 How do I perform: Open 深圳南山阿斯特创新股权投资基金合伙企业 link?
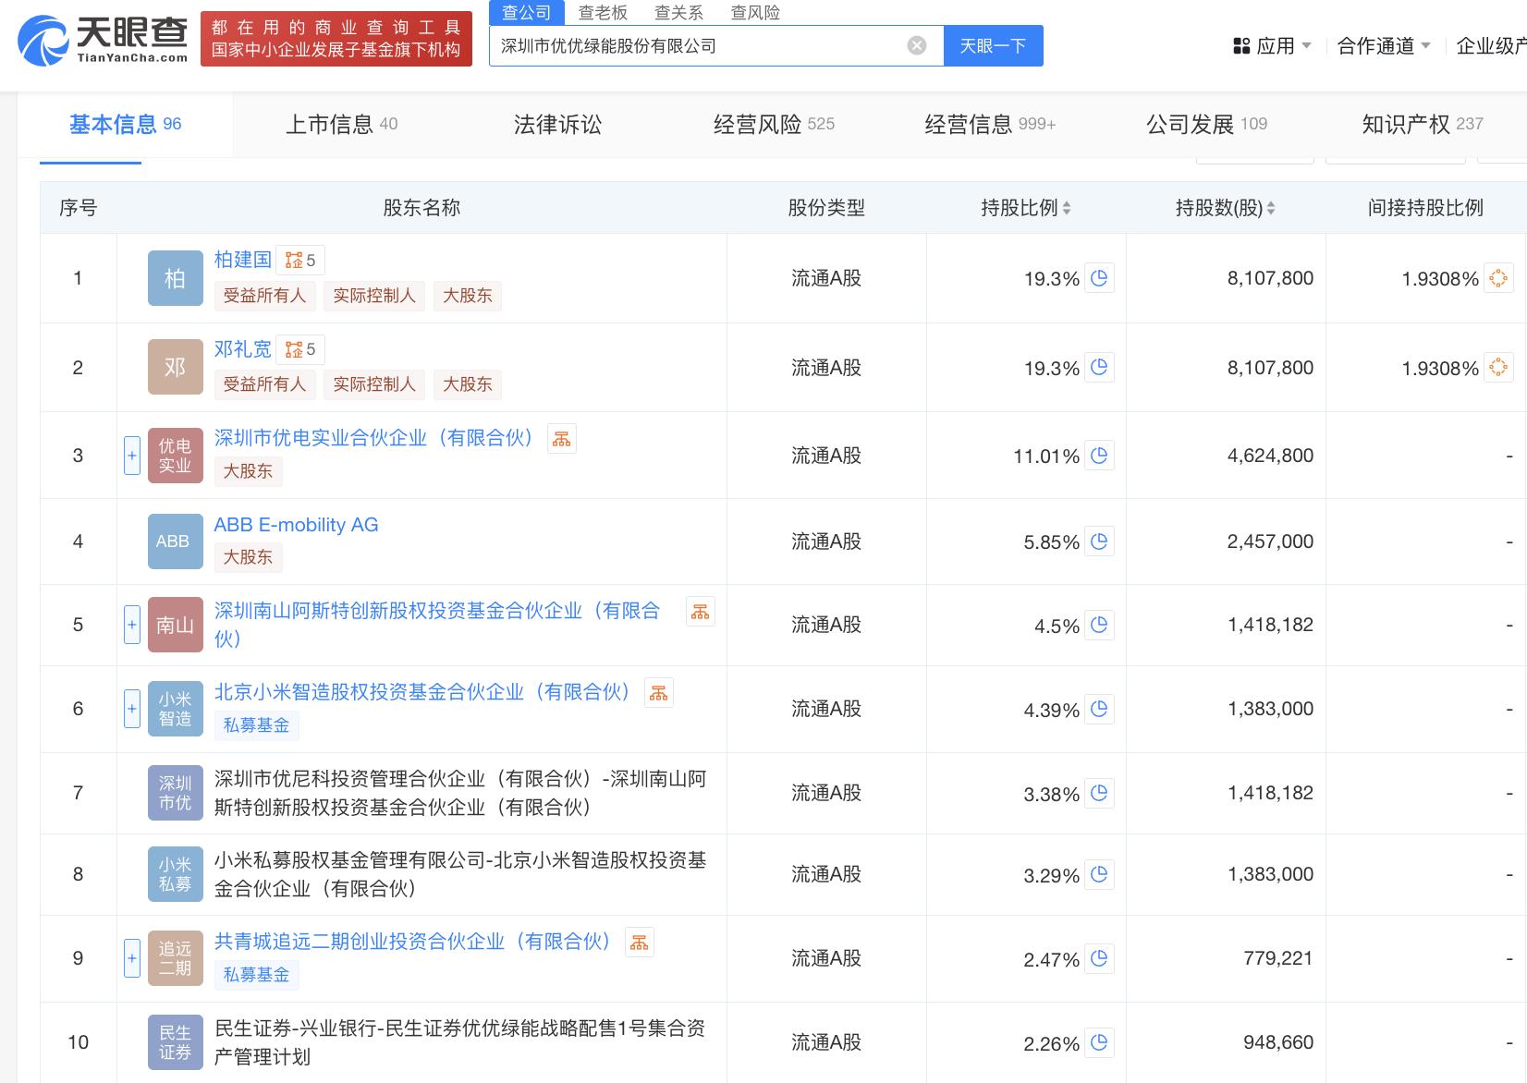(x=437, y=625)
